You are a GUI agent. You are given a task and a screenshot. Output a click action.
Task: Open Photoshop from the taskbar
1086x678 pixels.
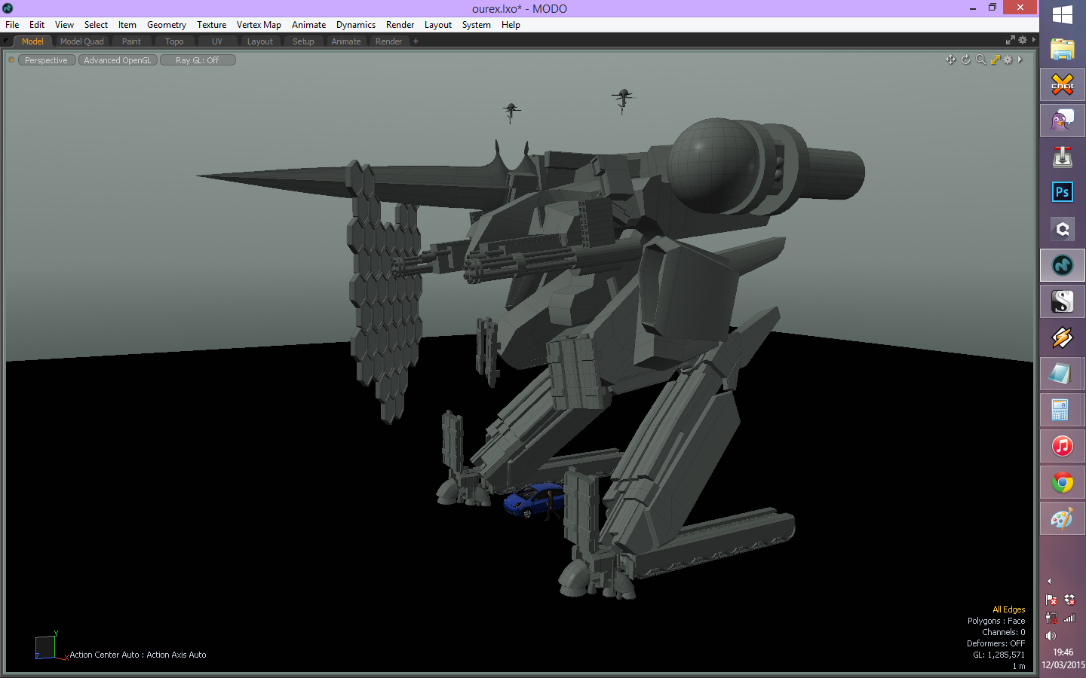click(x=1062, y=192)
